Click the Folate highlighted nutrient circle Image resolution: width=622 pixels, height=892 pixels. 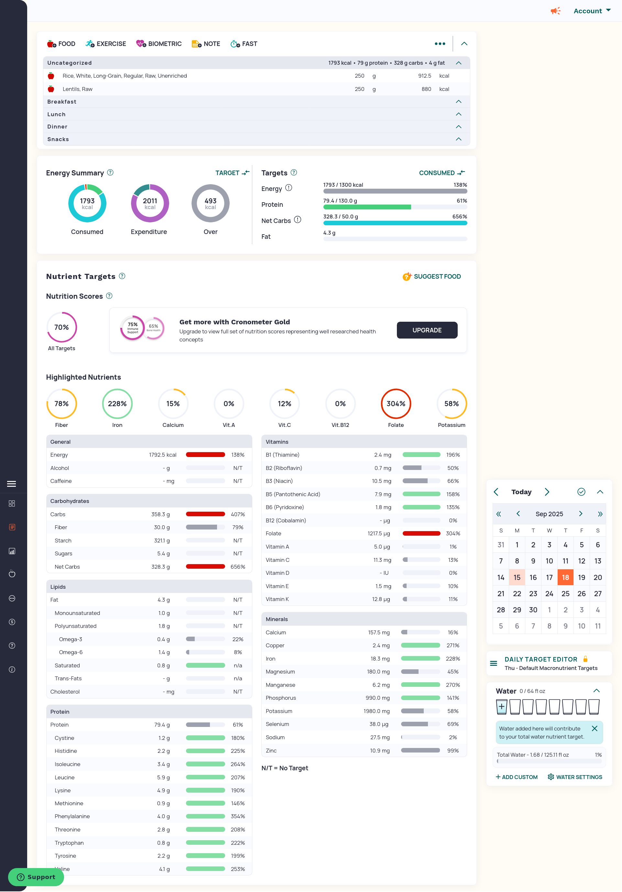(396, 404)
